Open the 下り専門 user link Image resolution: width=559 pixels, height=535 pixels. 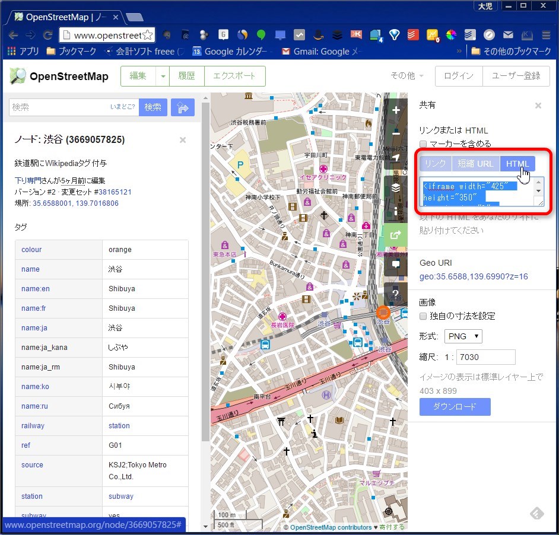[x=28, y=180]
